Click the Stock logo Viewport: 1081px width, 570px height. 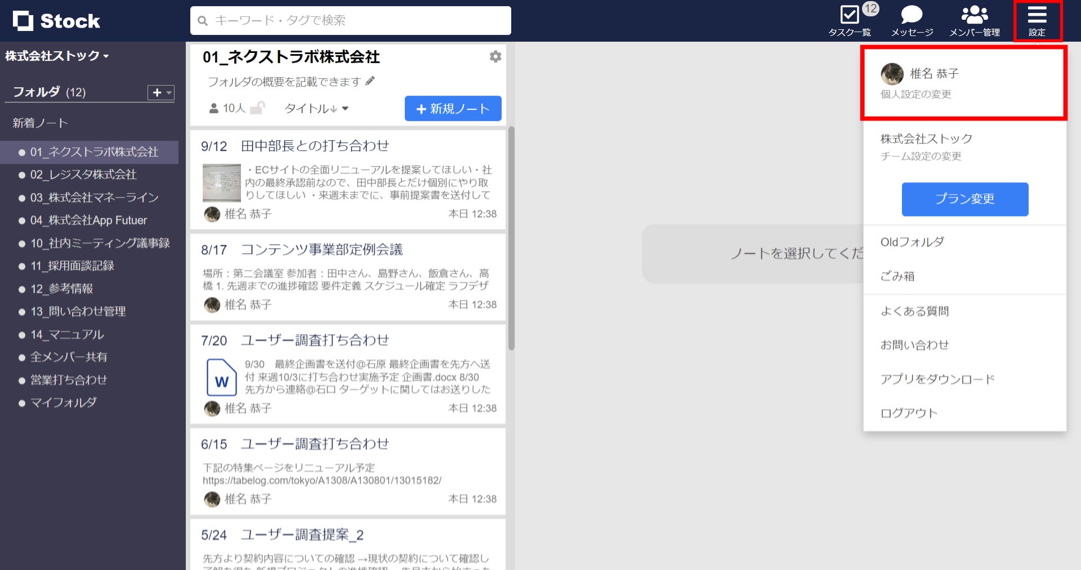pos(56,21)
